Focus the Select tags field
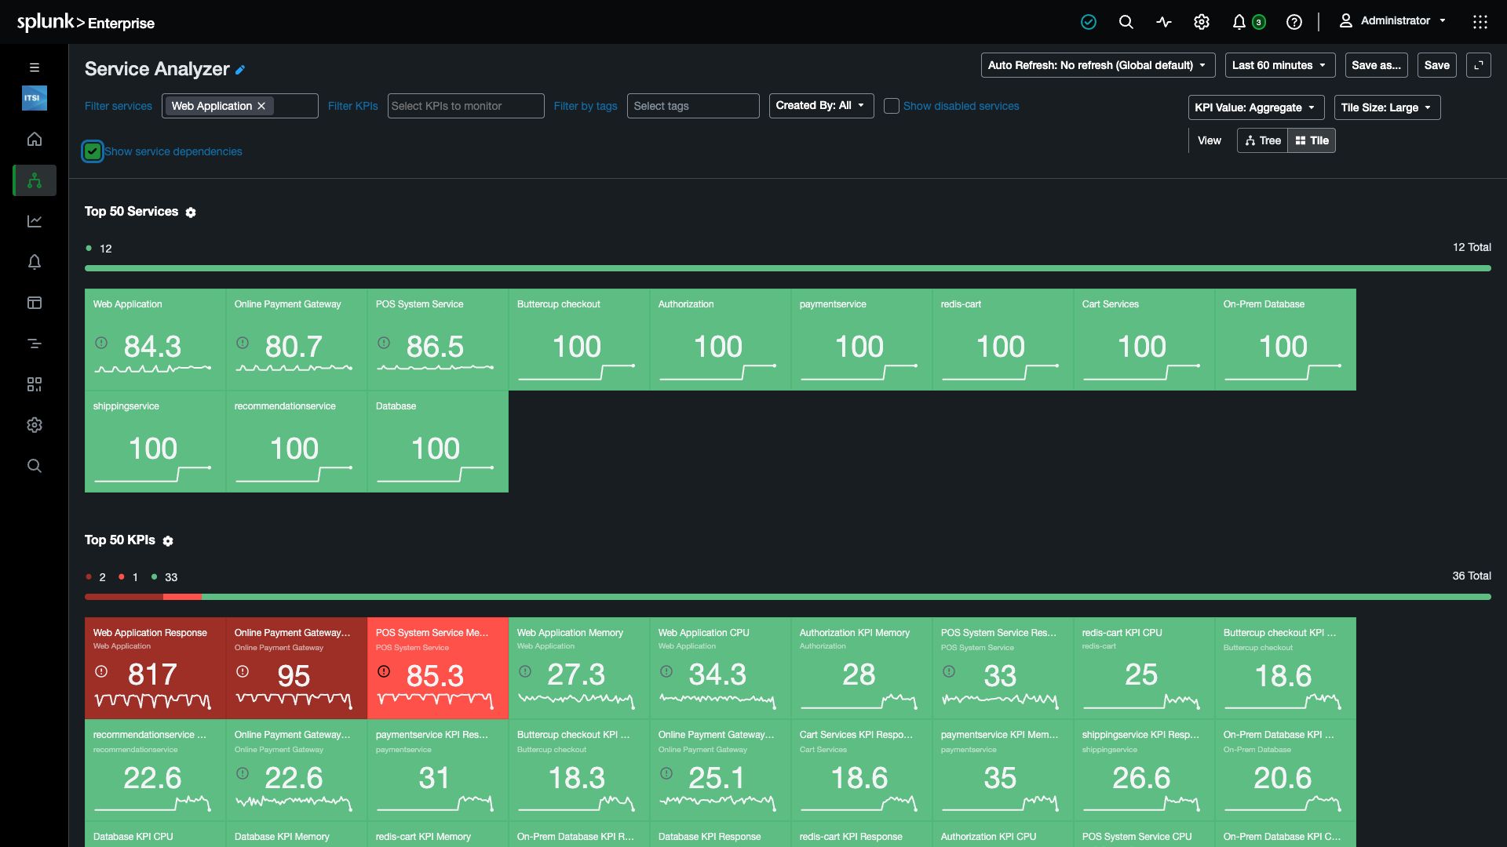This screenshot has width=1507, height=847. point(693,106)
